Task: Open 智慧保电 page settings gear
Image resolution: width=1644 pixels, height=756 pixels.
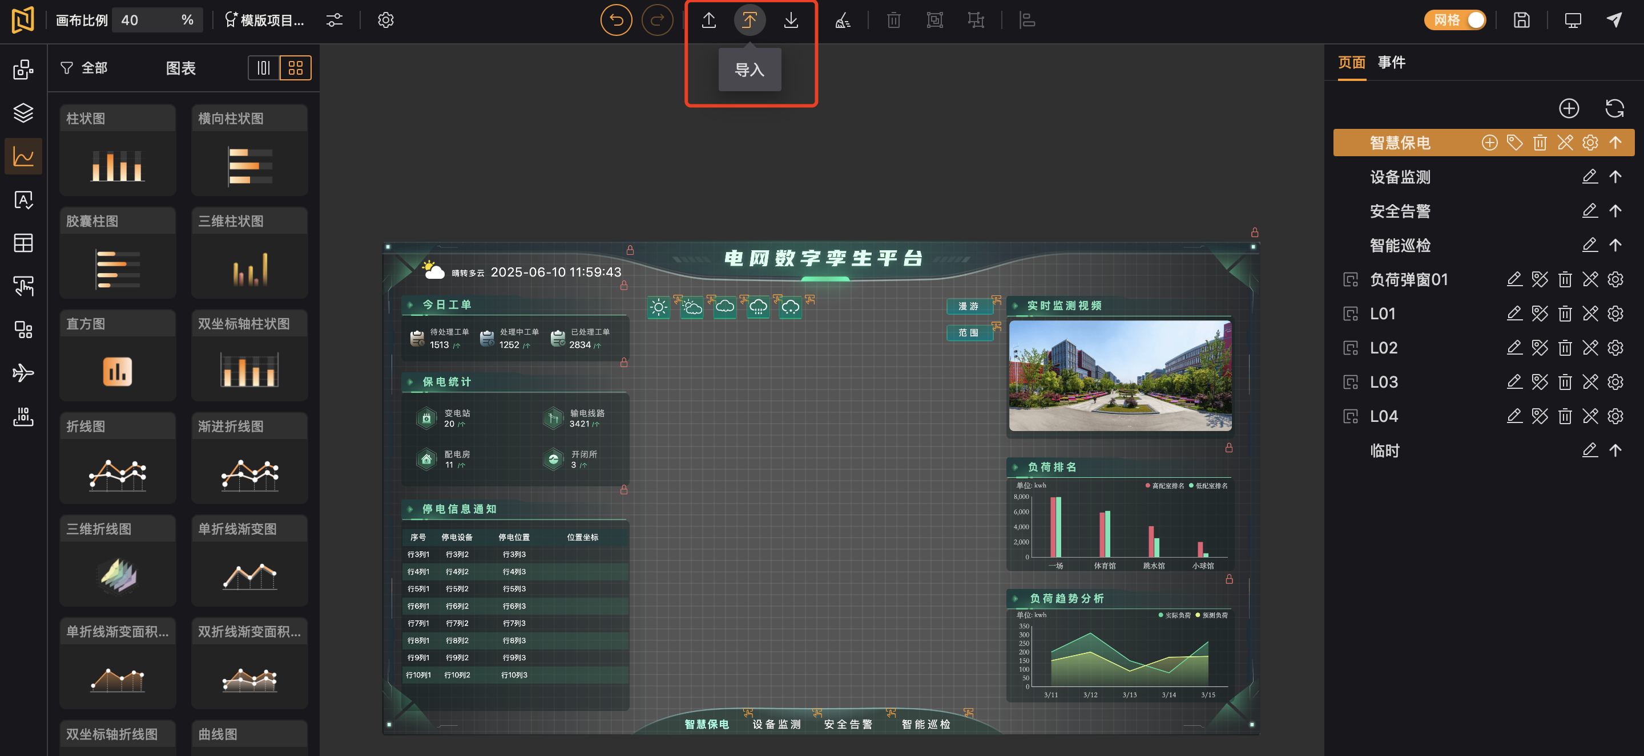Action: 1590,142
